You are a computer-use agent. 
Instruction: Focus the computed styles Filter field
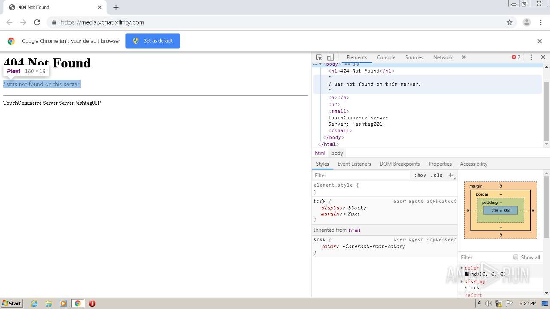pos(485,257)
